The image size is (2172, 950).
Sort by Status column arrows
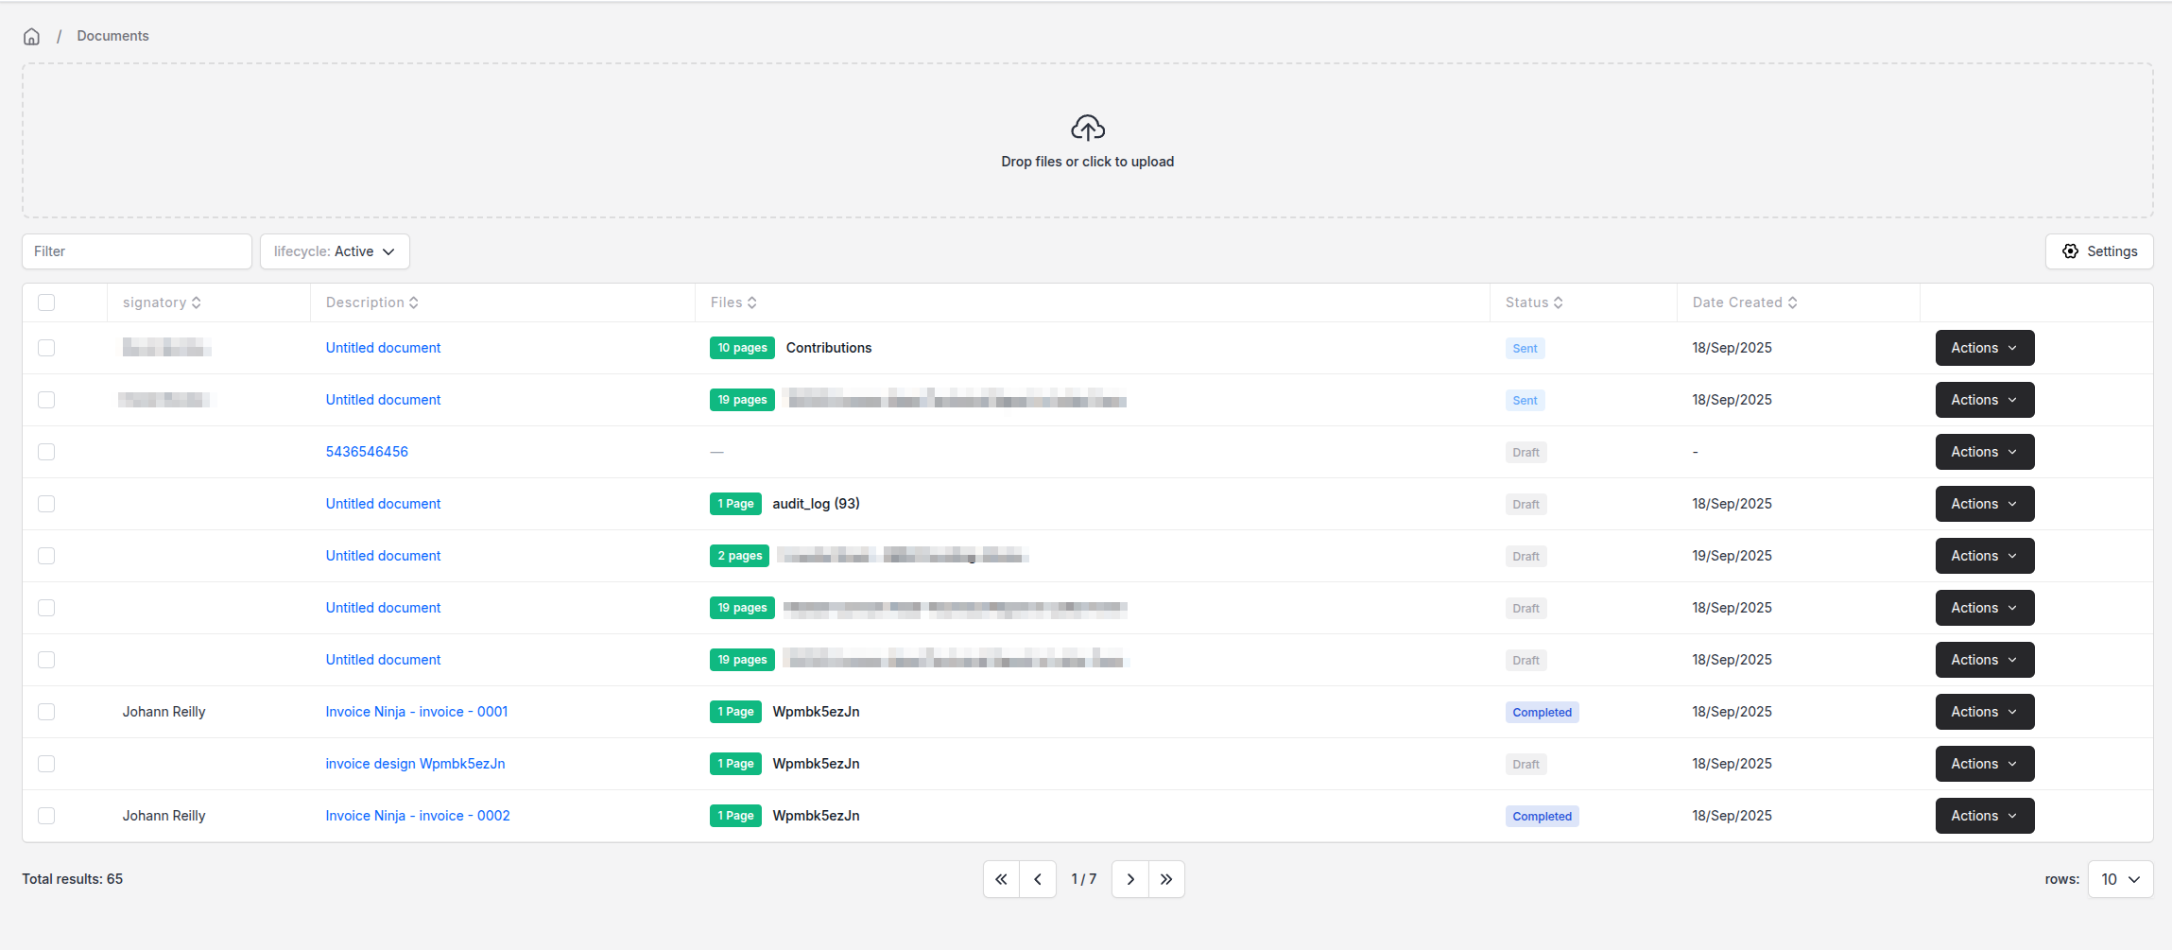coord(1558,302)
